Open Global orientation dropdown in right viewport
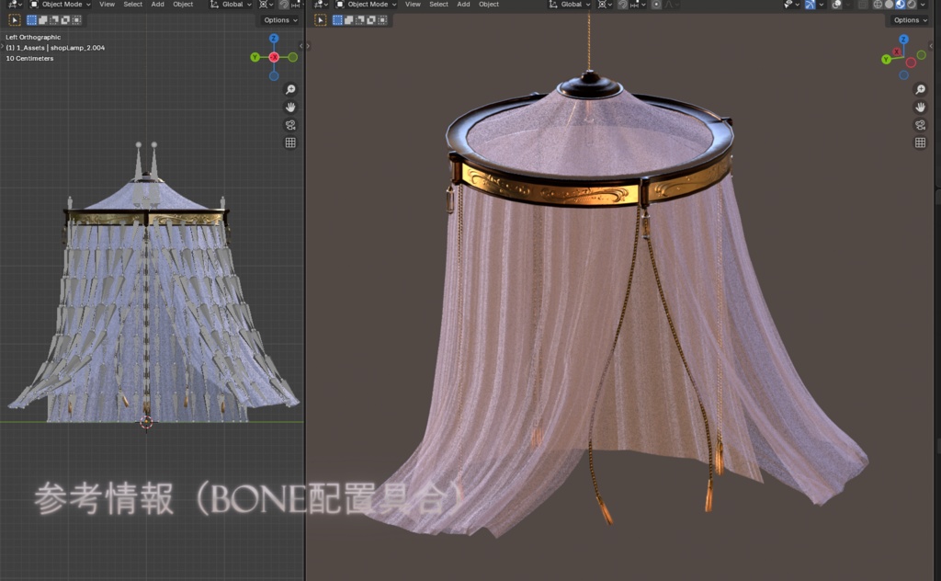The height and width of the screenshot is (581, 941). pyautogui.click(x=570, y=5)
